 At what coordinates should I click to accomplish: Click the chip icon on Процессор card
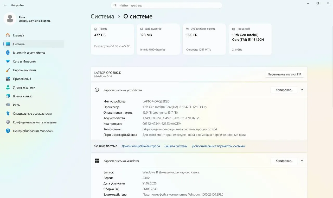pyautogui.click(x=234, y=29)
